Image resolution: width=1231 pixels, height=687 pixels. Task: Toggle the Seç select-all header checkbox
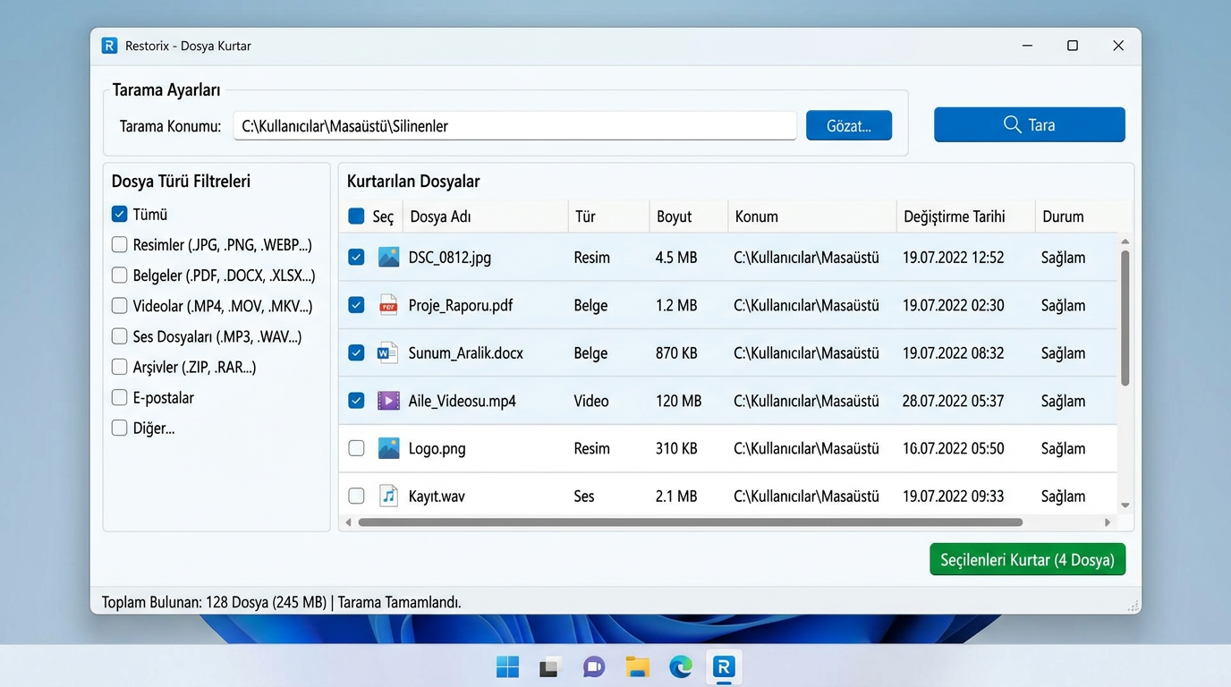pyautogui.click(x=356, y=216)
